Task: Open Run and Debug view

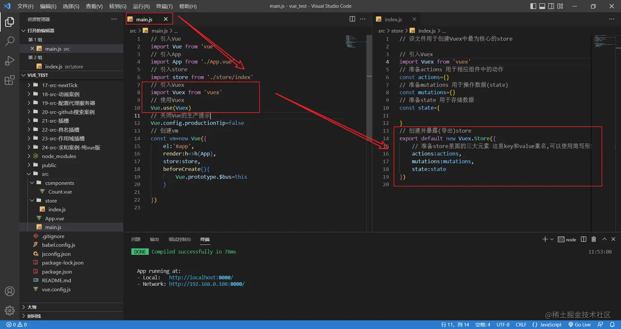Action: [x=9, y=61]
